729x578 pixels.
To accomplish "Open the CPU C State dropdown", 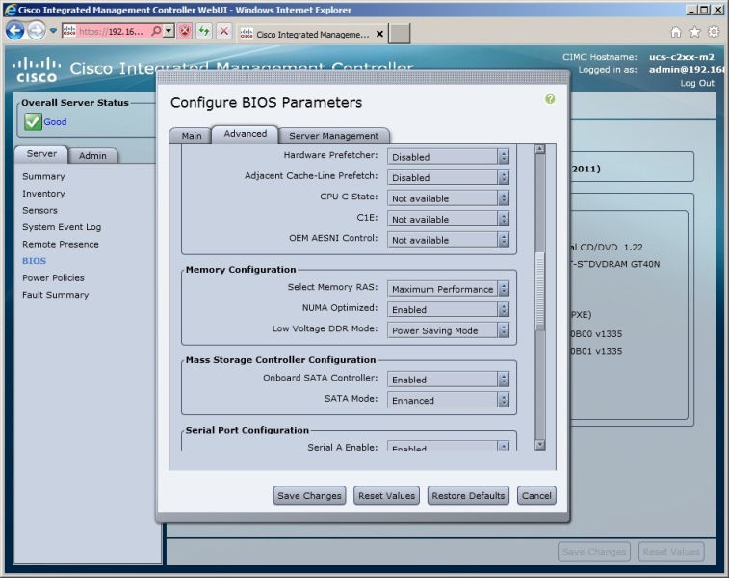I will pyautogui.click(x=448, y=198).
